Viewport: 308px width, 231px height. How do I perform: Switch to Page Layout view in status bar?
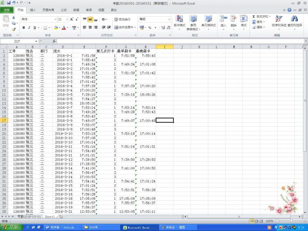pos(256,221)
